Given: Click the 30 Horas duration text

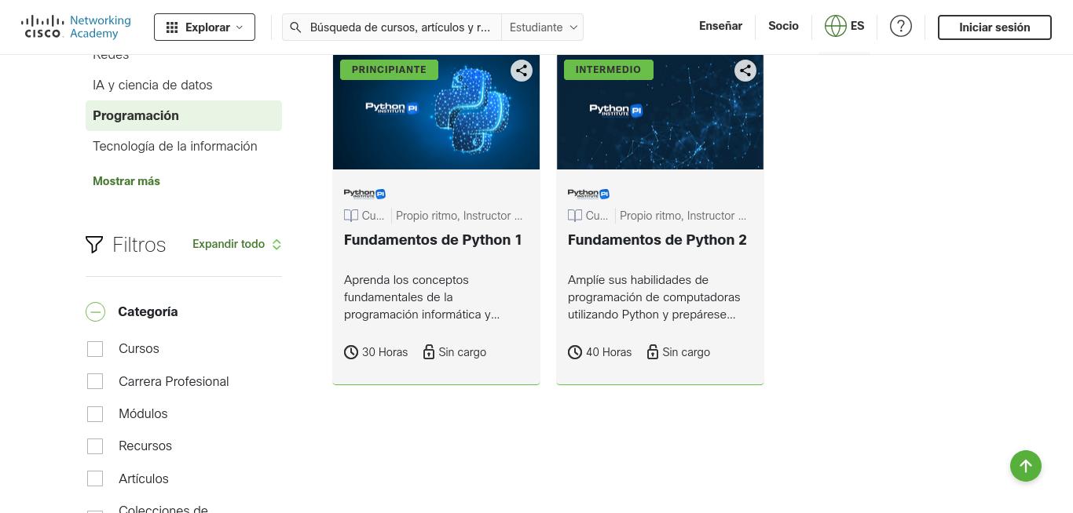Looking at the screenshot, I should 385,352.
